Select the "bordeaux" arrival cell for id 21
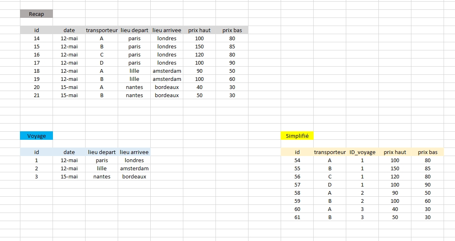The width and height of the screenshot is (455, 241). tap(166, 95)
